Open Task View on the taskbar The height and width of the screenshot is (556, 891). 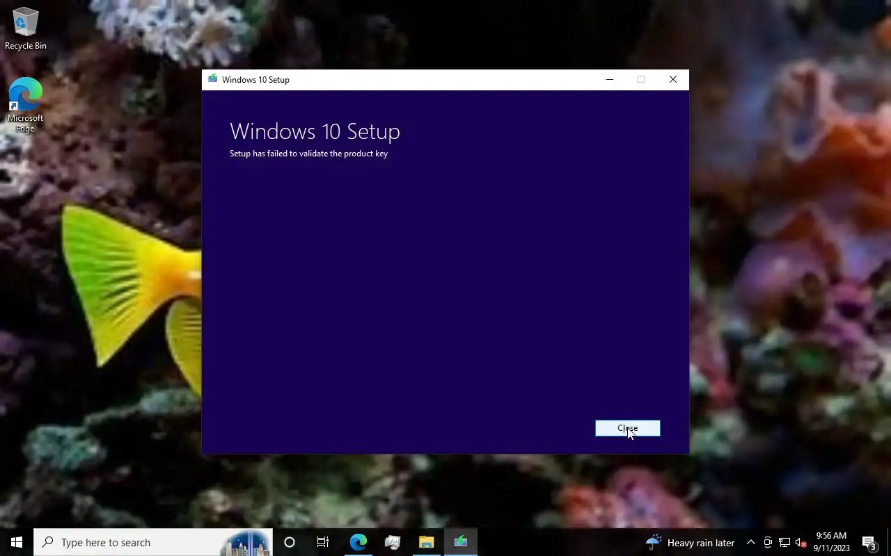[323, 542]
